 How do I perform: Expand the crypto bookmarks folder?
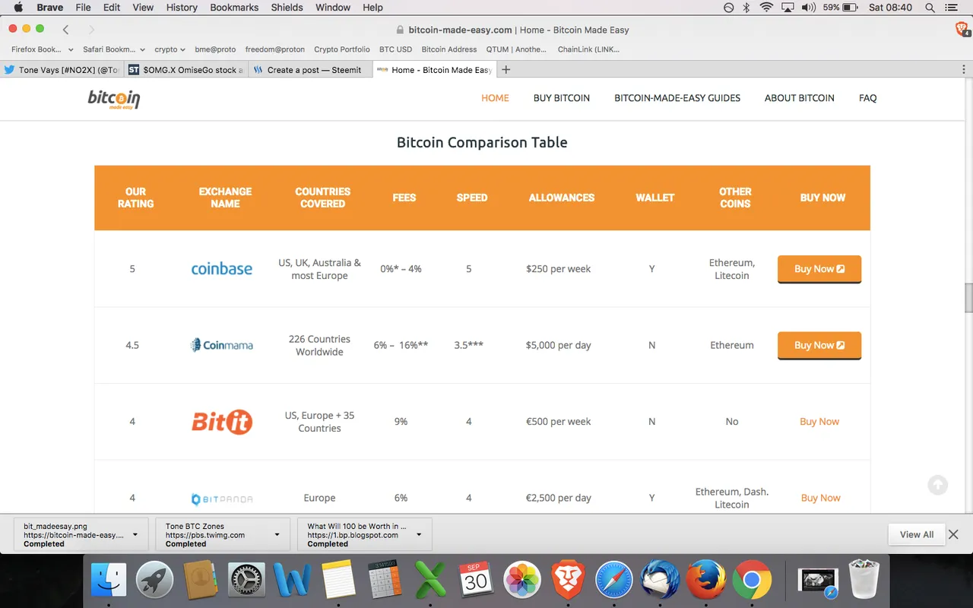(170, 49)
